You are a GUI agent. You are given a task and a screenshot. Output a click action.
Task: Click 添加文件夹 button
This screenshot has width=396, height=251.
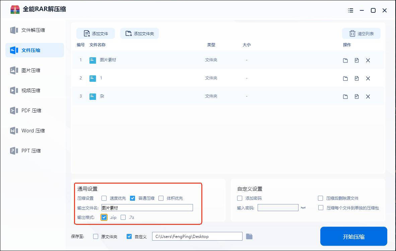139,34
